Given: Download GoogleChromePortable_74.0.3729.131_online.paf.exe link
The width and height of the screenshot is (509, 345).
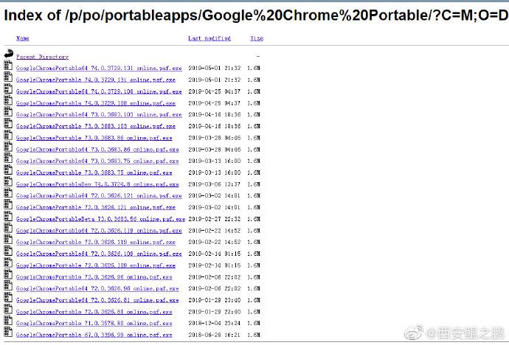Looking at the screenshot, I should tap(96, 80).
